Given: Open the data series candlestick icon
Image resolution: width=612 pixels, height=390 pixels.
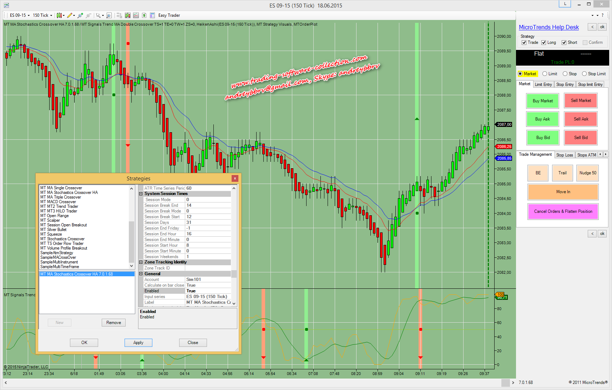Looking at the screenshot, I should (x=128, y=15).
